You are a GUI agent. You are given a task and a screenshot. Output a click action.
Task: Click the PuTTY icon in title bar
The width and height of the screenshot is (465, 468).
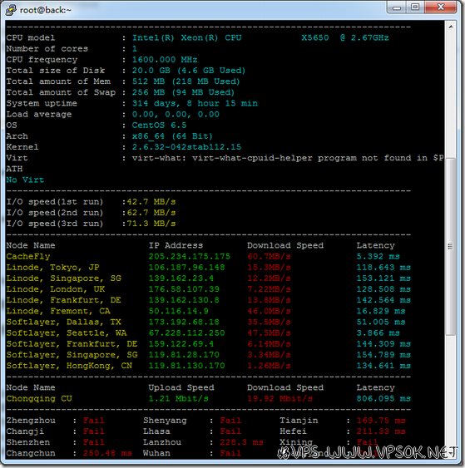click(11, 9)
